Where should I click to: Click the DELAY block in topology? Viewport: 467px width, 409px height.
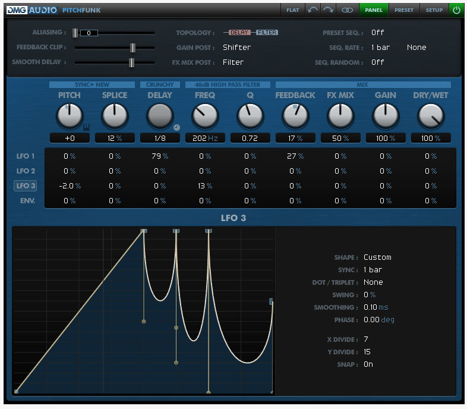pyautogui.click(x=239, y=33)
